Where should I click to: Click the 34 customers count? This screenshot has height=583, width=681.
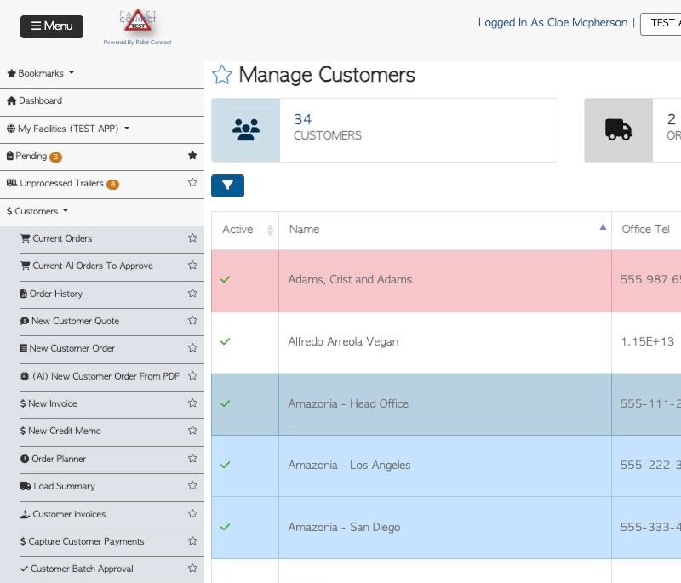point(303,119)
